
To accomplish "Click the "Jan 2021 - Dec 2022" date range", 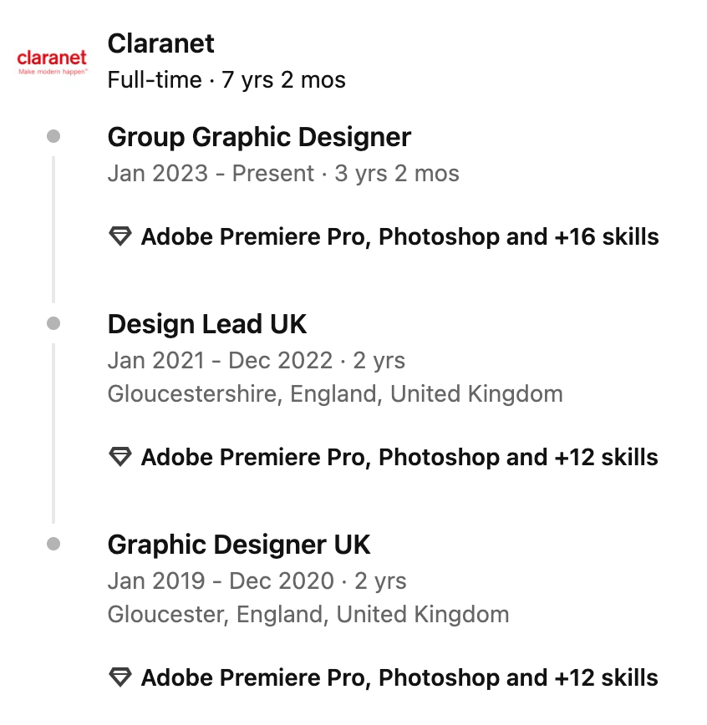I will tap(220, 361).
